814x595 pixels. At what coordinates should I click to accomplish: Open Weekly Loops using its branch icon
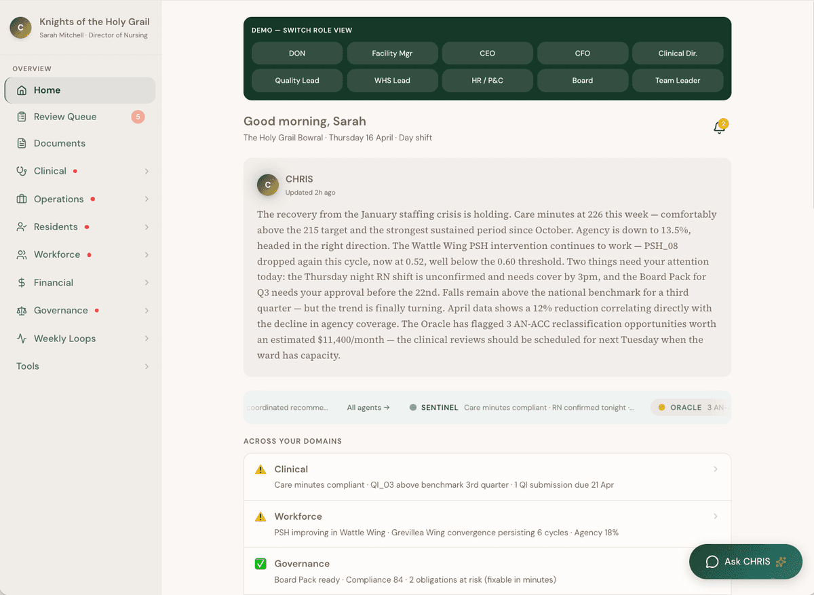[22, 338]
